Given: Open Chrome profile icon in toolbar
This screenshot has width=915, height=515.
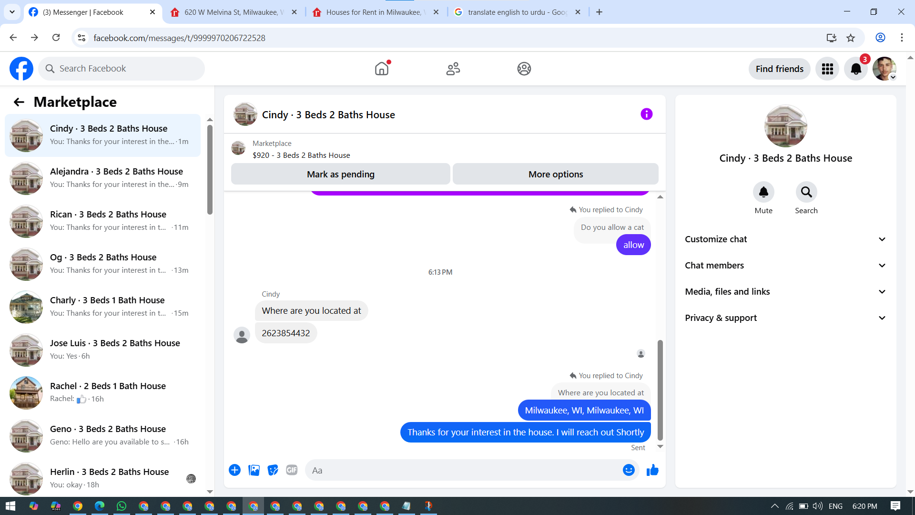Looking at the screenshot, I should pyautogui.click(x=880, y=38).
